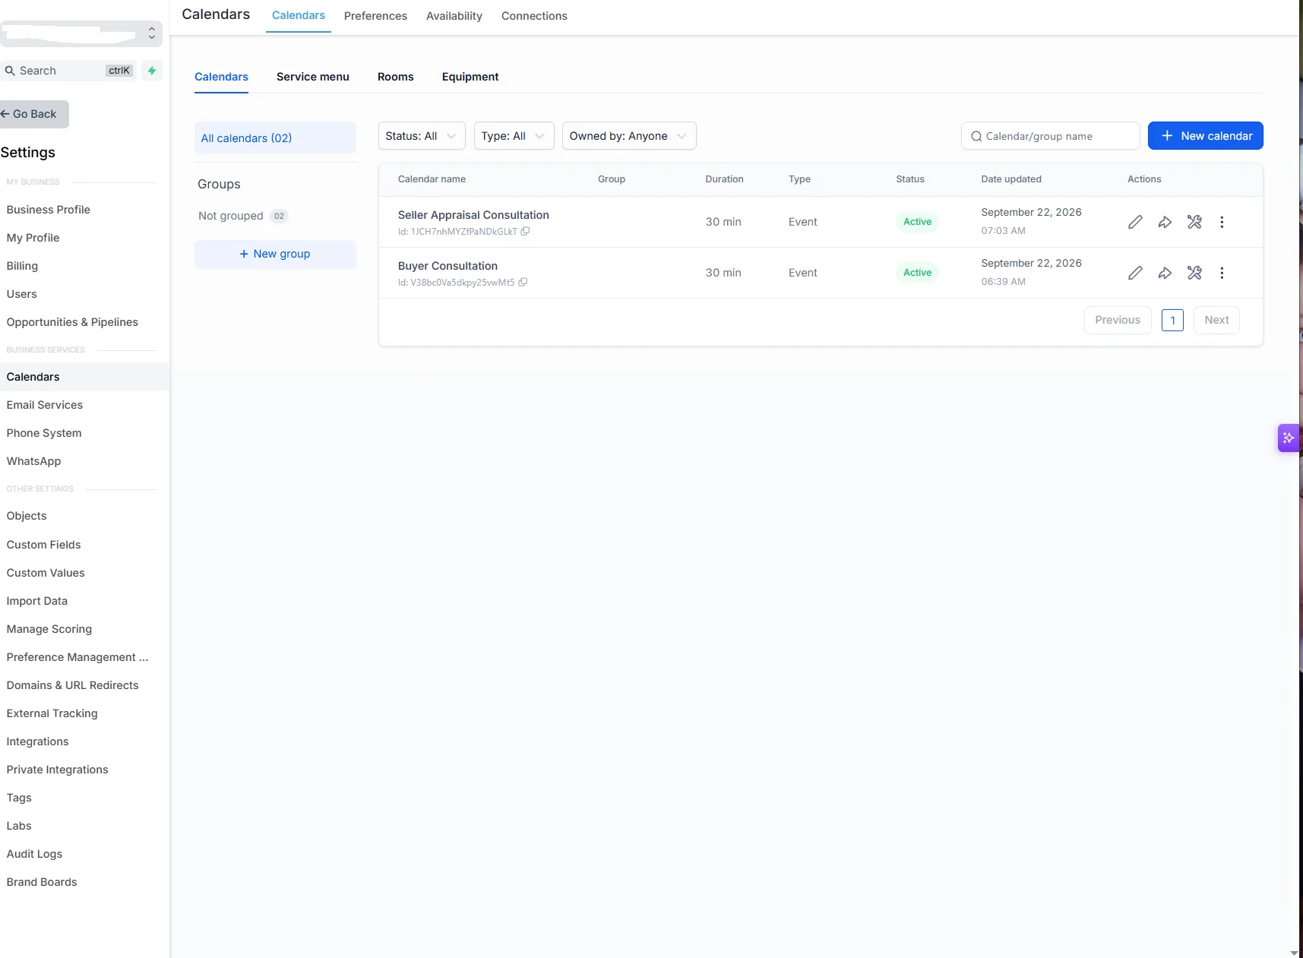The height and width of the screenshot is (958, 1303).
Task: Select the Rooms sub-tab
Action: [396, 77]
